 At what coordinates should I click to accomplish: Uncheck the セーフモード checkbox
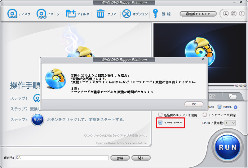(x=160, y=123)
